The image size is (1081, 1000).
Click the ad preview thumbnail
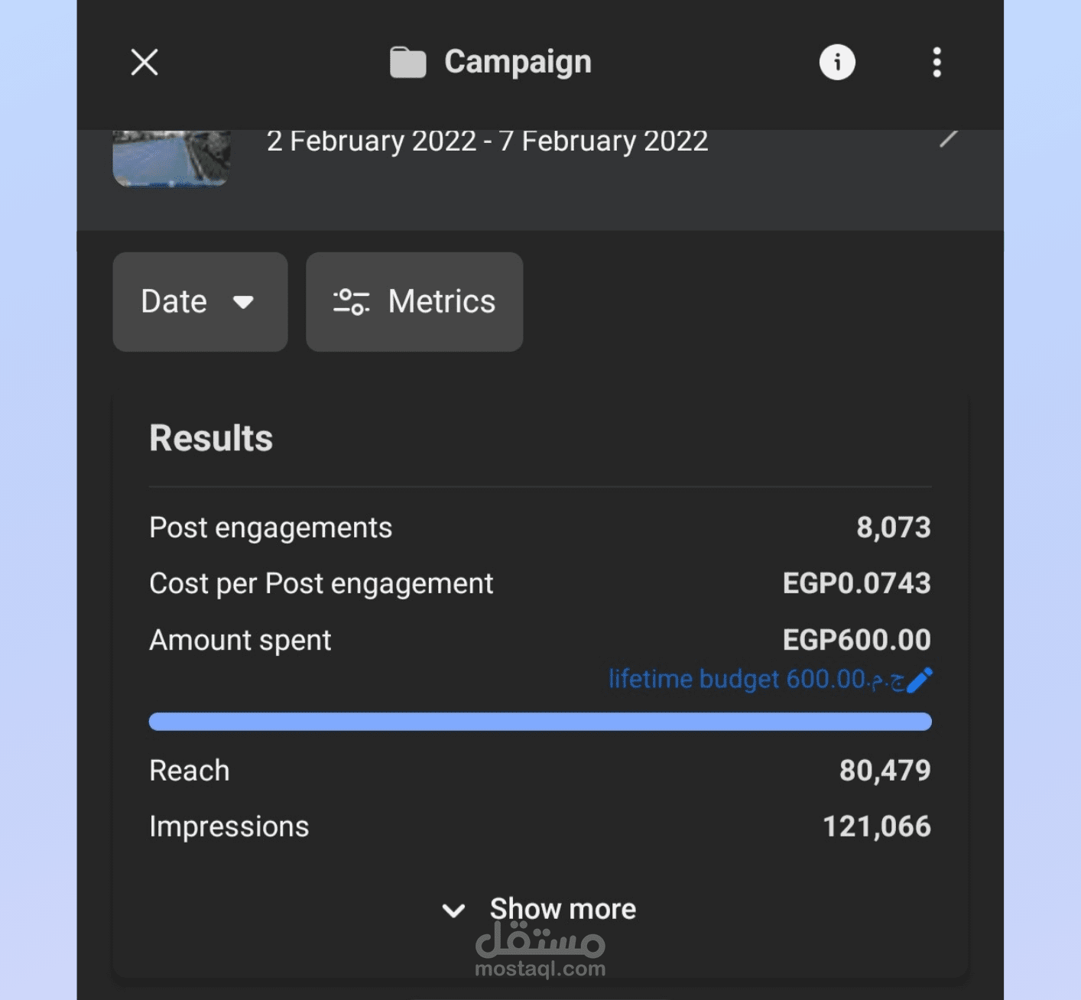click(171, 157)
